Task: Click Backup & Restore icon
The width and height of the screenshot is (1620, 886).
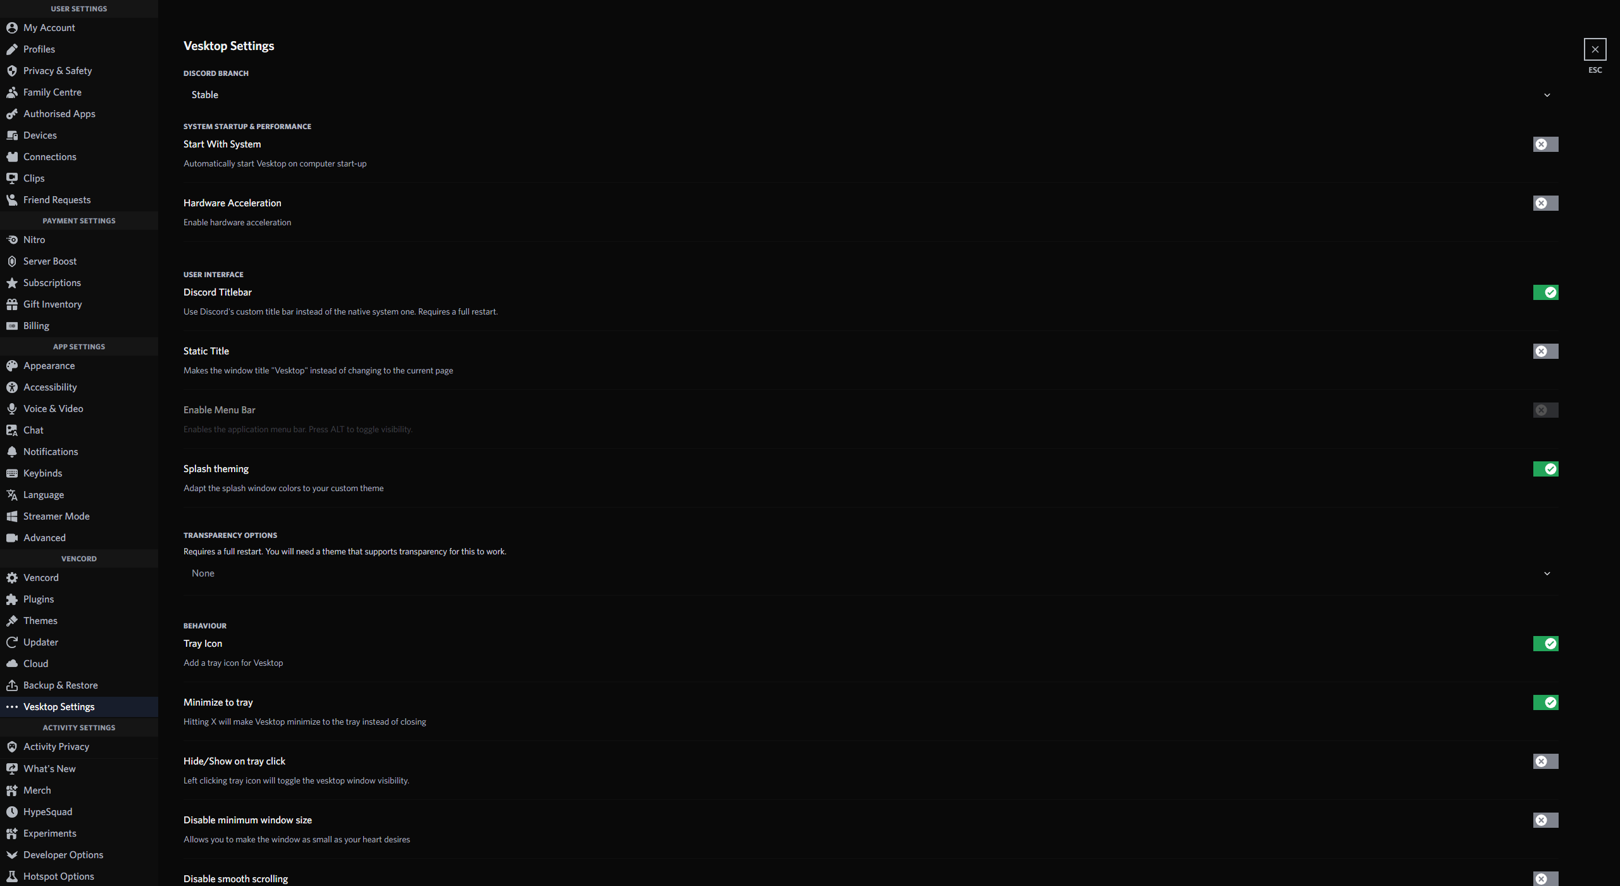Action: click(12, 684)
